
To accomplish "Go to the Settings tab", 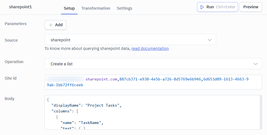I will tap(124, 8).
